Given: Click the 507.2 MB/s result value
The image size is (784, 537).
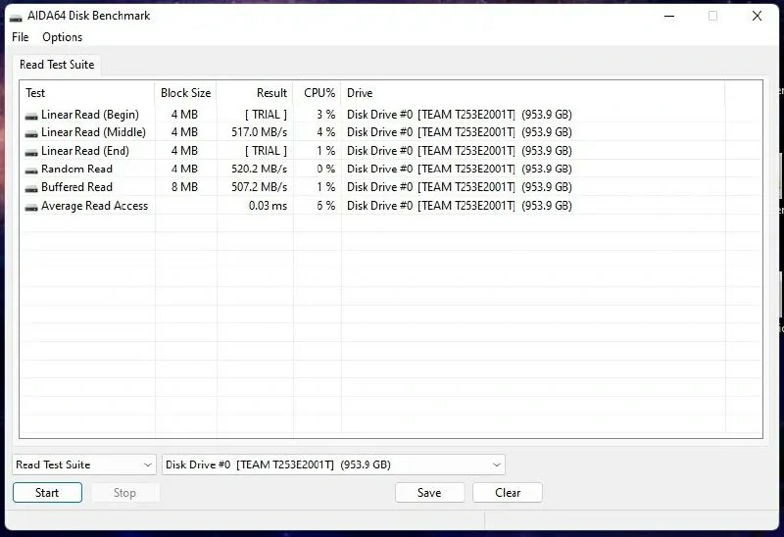Looking at the screenshot, I should [259, 187].
